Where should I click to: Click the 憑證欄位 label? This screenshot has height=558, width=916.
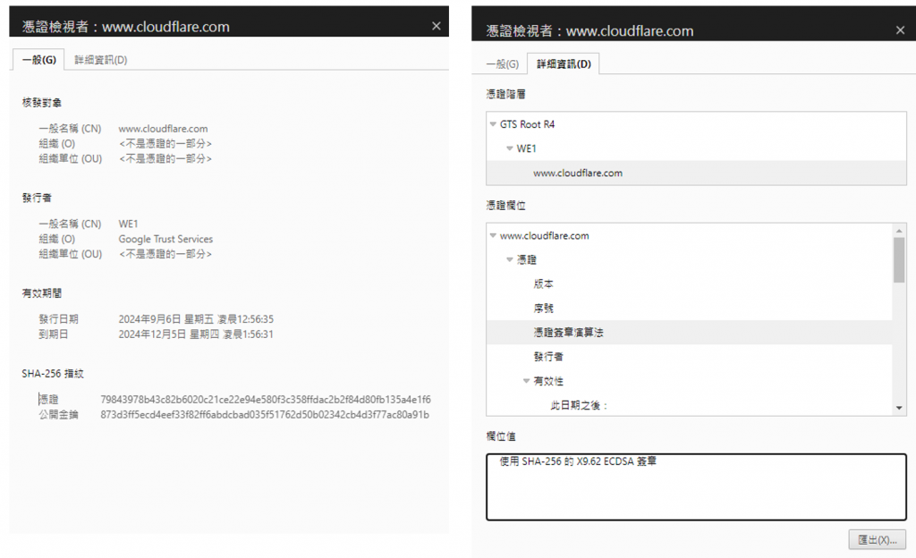(506, 206)
